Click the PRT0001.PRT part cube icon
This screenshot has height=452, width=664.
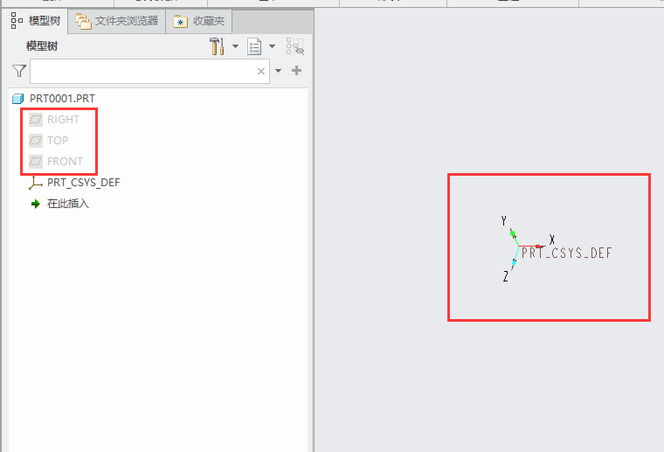pos(17,99)
